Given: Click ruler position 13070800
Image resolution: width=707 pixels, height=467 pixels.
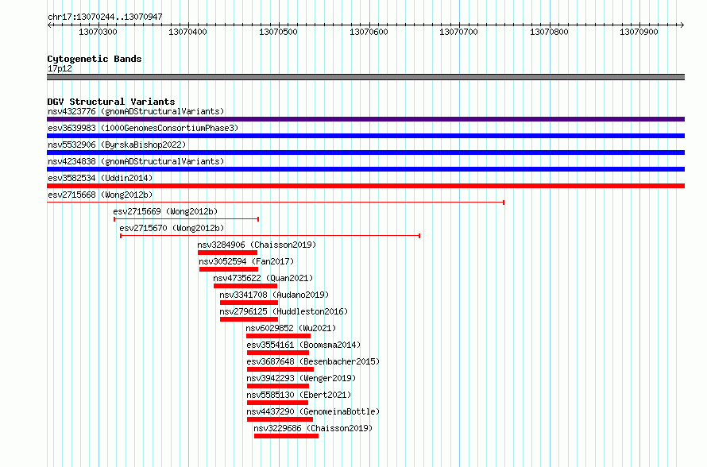Looking at the screenshot, I should [549, 32].
